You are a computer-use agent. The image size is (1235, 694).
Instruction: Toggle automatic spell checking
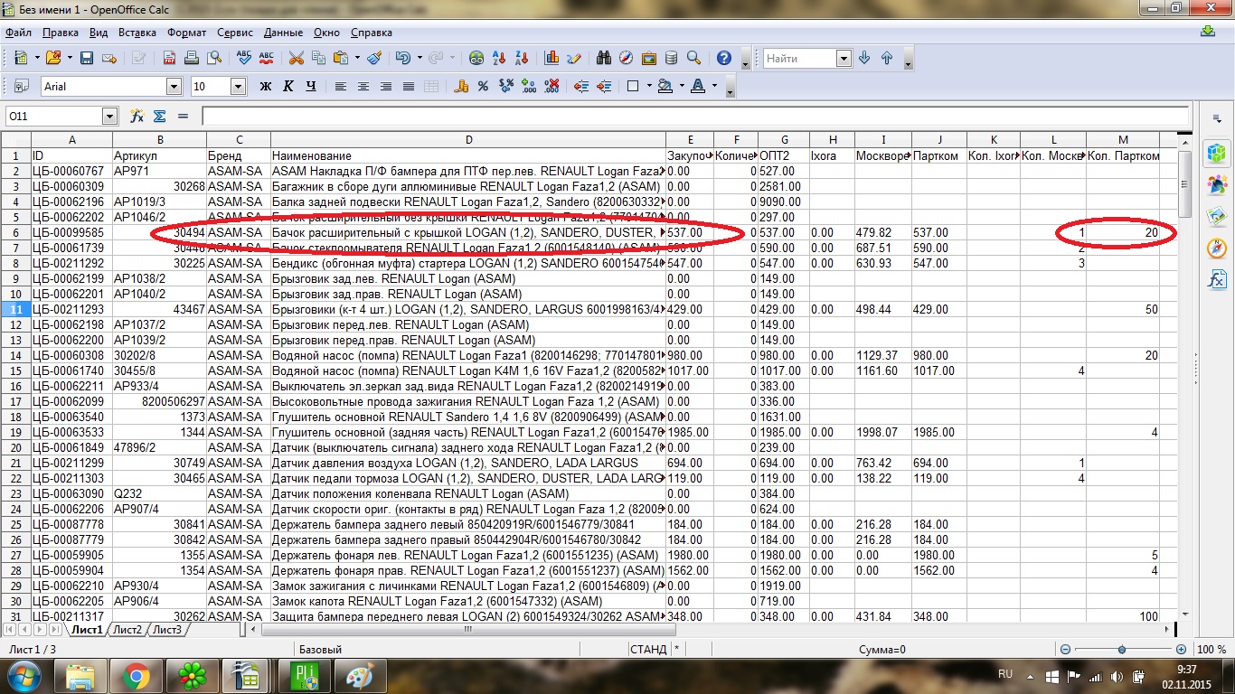click(x=267, y=58)
